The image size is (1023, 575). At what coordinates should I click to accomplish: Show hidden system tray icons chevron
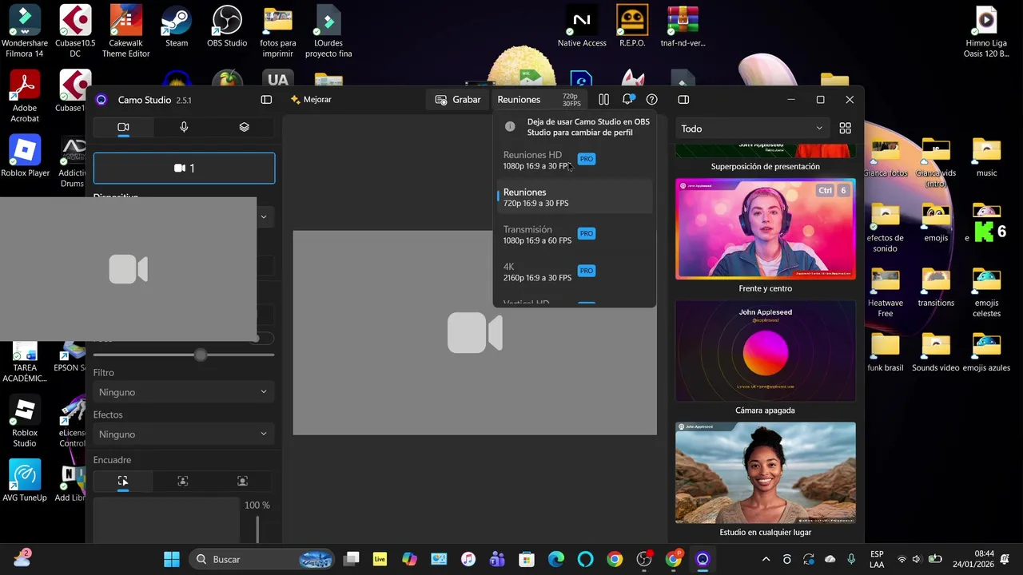pos(766,559)
